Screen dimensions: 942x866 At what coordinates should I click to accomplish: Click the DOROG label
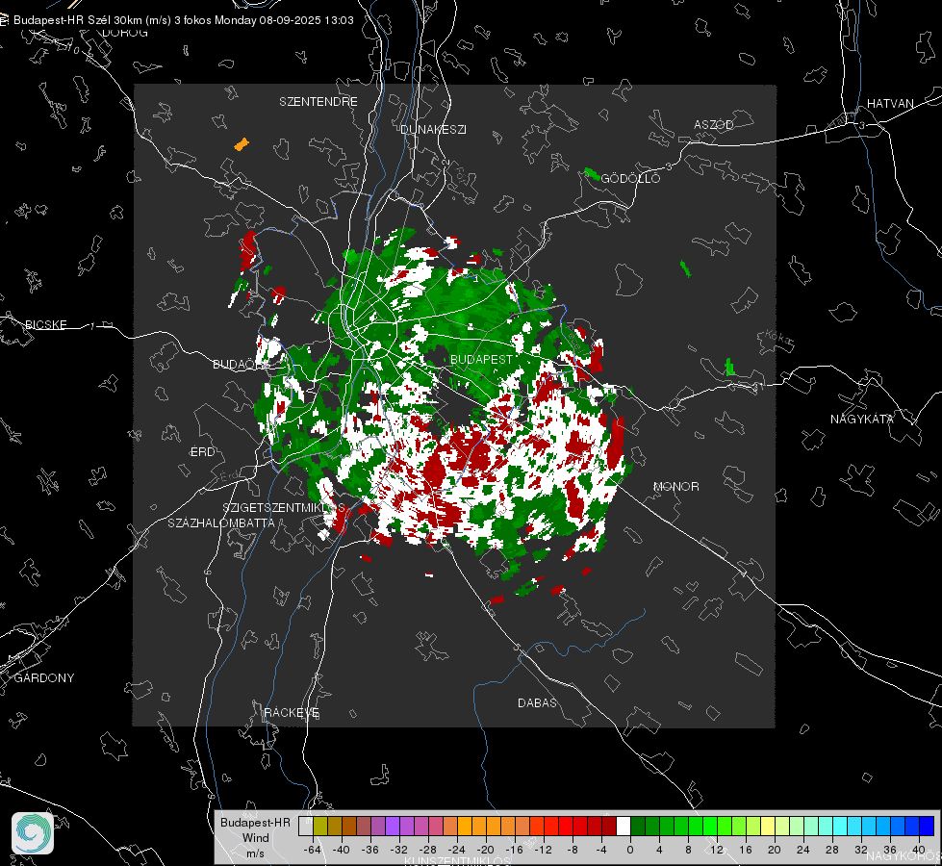[x=125, y=33]
